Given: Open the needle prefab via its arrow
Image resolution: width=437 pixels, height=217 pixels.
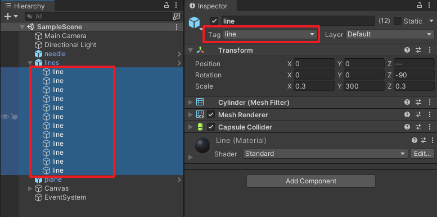Looking at the screenshot, I should pos(179,54).
